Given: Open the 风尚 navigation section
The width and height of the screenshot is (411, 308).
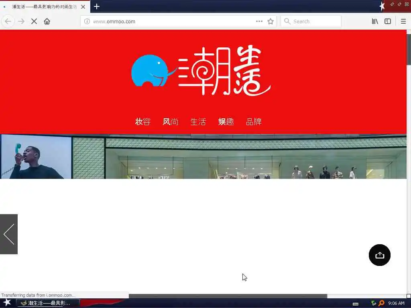Looking at the screenshot, I should [x=171, y=122].
